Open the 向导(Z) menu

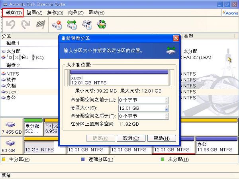click(x=76, y=13)
